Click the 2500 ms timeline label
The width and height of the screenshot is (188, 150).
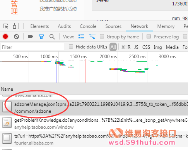(x=138, y=57)
